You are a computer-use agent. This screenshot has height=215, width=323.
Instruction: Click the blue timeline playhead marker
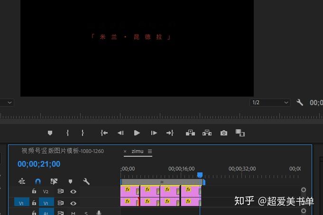click(x=200, y=175)
